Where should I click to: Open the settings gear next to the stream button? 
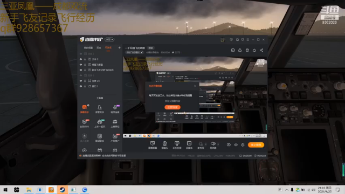tap(243, 145)
